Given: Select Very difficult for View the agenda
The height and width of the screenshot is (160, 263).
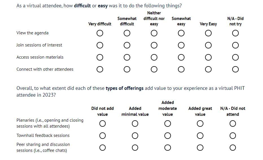Looking at the screenshot, I should point(100,34).
